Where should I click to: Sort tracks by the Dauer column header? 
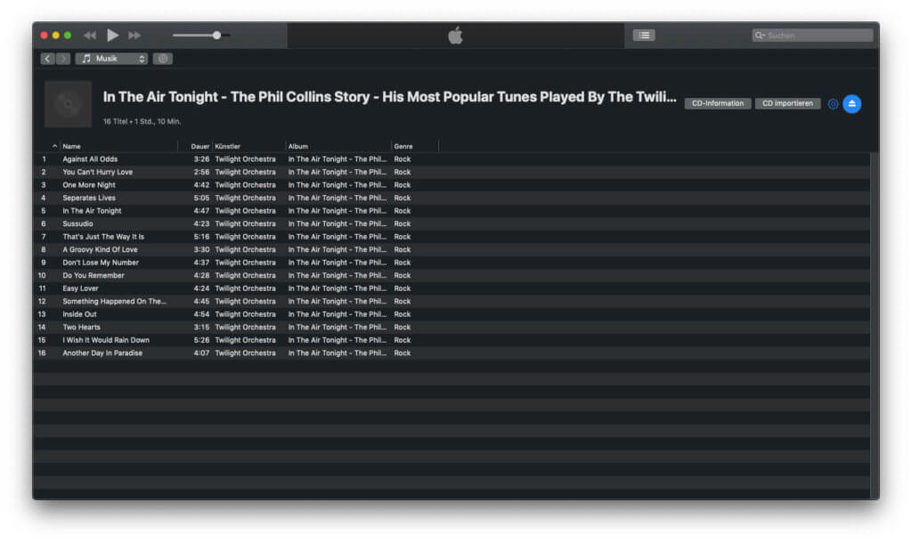point(199,146)
